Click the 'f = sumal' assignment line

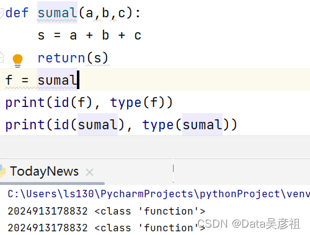tap(42, 80)
